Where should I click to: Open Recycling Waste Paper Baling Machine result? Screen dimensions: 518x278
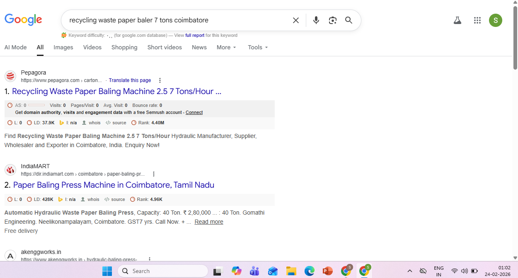click(116, 92)
